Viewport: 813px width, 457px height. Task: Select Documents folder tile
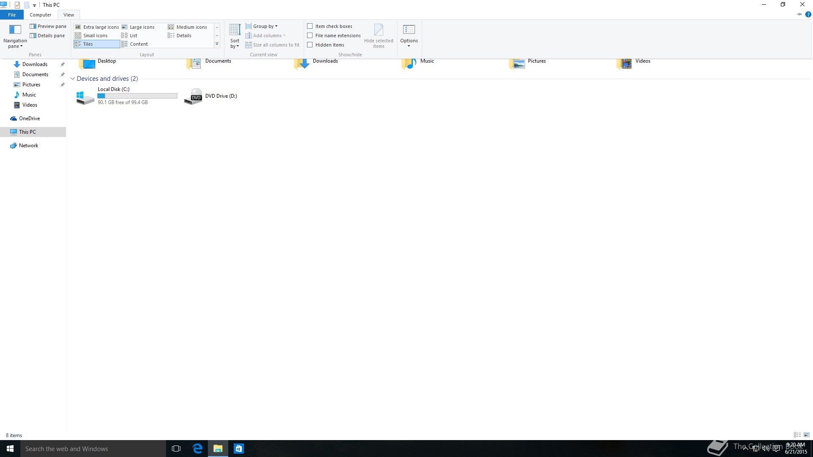click(209, 63)
